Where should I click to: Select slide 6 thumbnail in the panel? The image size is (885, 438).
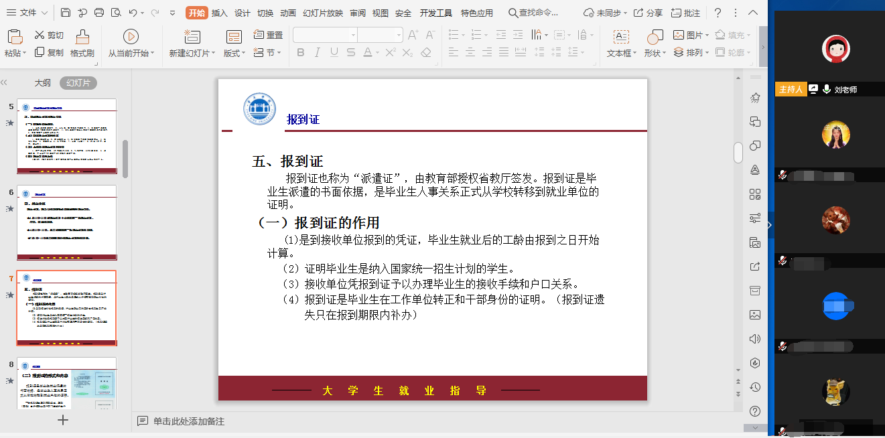(66, 221)
